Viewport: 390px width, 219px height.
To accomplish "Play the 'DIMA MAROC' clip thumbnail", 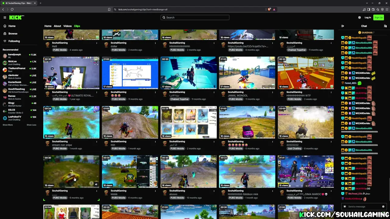I will [306, 172].
